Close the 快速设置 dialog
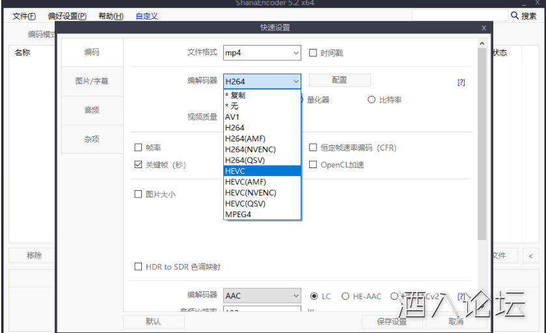546x333 pixels. click(484, 28)
